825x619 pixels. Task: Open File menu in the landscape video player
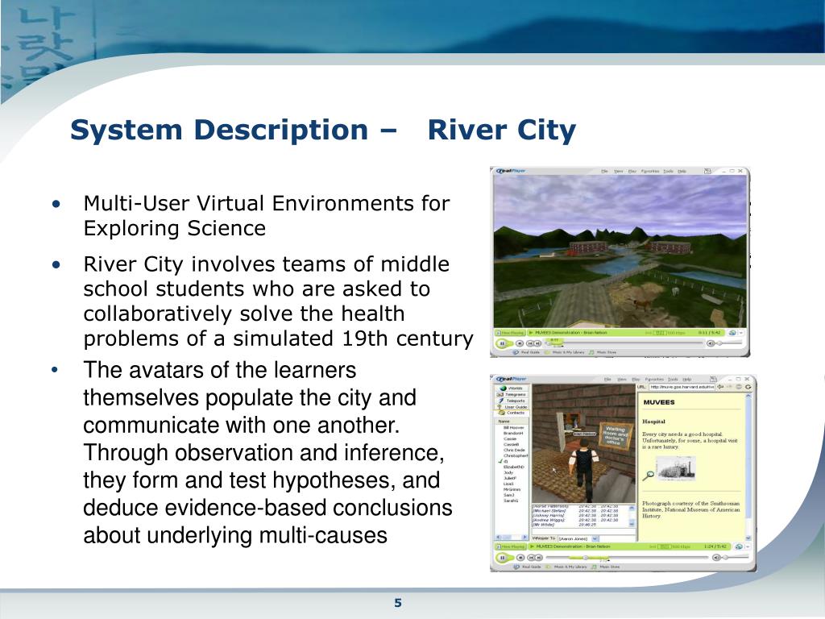pos(604,171)
